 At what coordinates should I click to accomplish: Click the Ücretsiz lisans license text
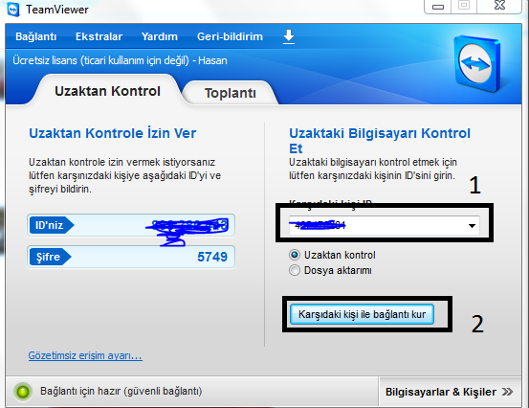pyautogui.click(x=120, y=60)
